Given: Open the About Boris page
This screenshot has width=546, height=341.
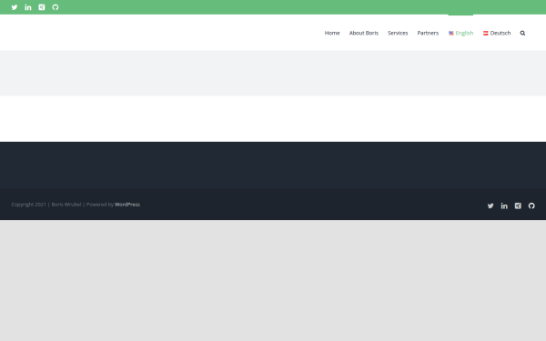Looking at the screenshot, I should click(x=364, y=33).
